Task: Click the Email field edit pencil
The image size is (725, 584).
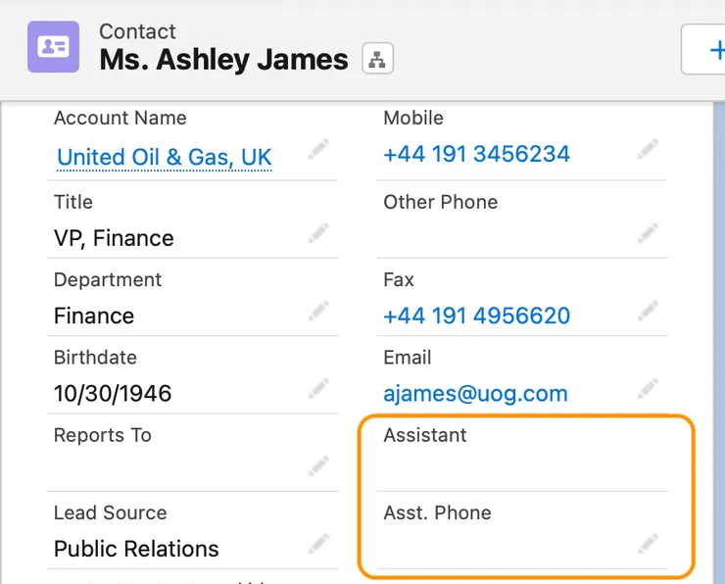Action: pyautogui.click(x=648, y=388)
